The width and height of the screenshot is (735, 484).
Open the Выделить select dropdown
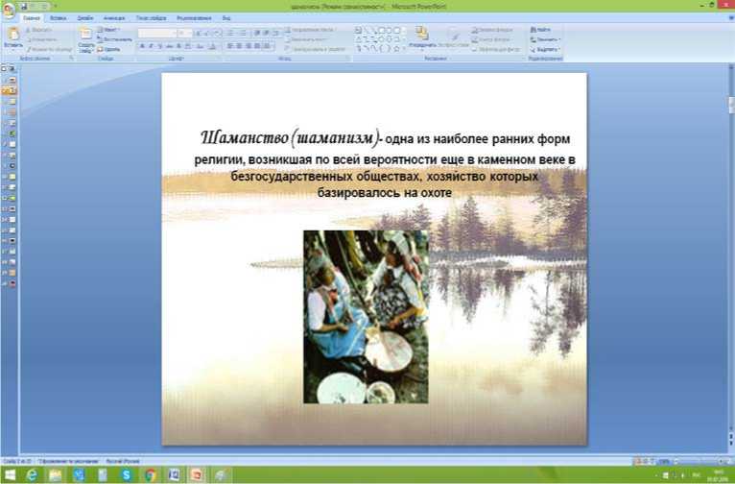click(545, 49)
